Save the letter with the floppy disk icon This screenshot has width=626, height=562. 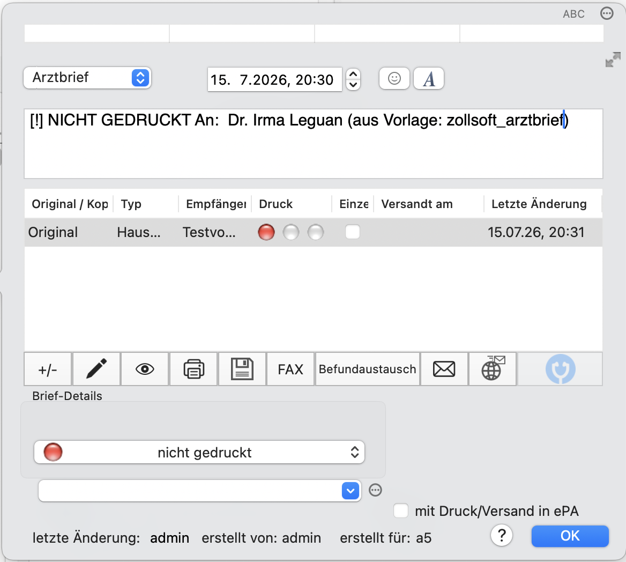[242, 369]
